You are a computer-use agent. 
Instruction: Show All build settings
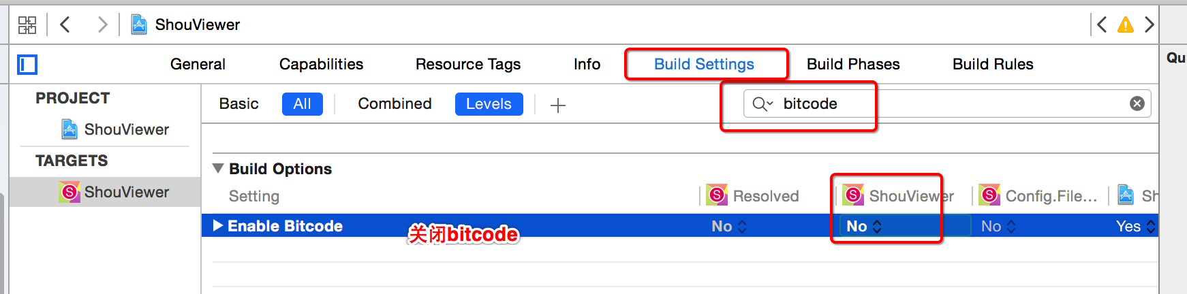pos(302,104)
